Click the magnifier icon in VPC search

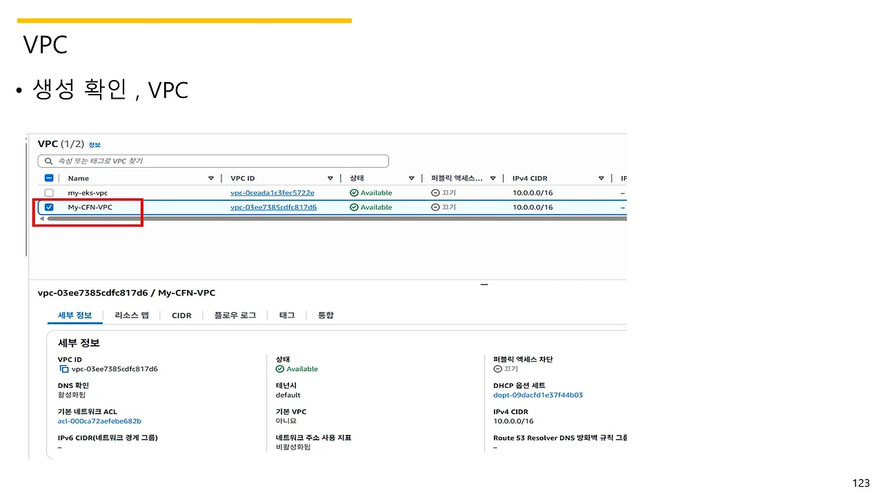[x=48, y=161]
